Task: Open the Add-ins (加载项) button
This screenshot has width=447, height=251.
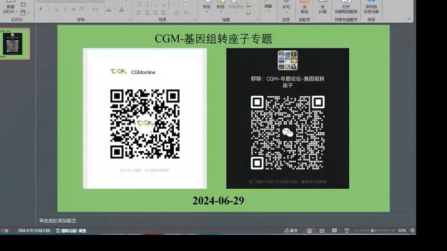Action: (304, 7)
